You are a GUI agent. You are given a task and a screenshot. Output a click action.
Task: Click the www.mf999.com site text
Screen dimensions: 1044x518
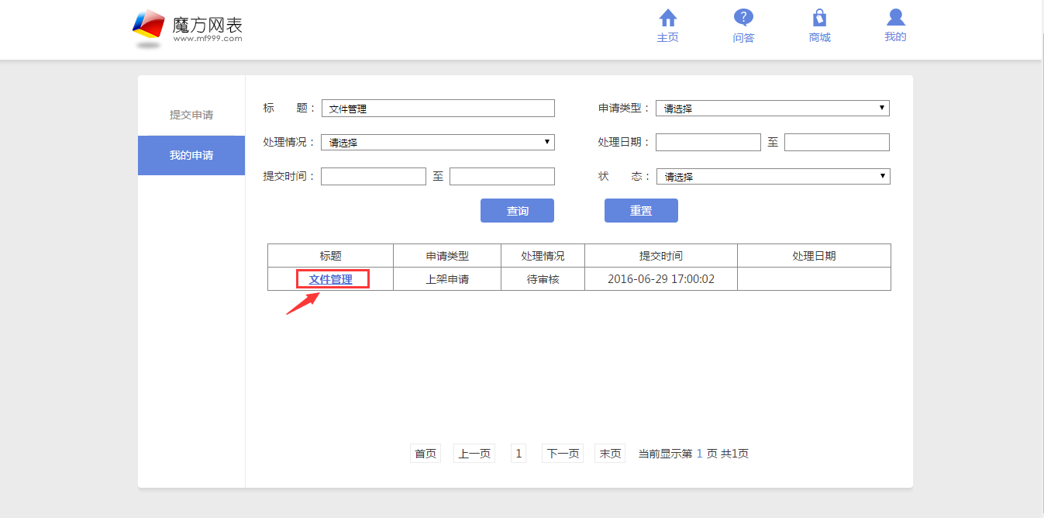click(x=208, y=38)
